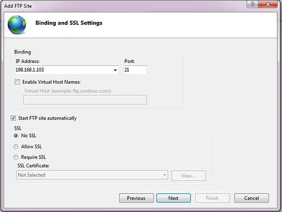Select the Require SSL radio option
This screenshot has width=282, height=212.
point(16,157)
